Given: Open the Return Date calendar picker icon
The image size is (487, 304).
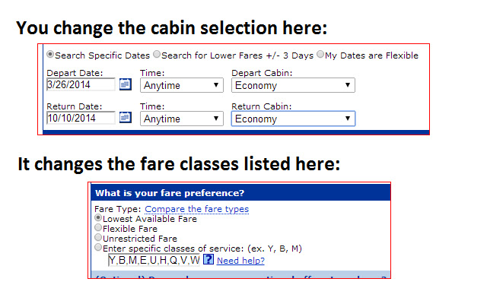Looking at the screenshot, I should pyautogui.click(x=126, y=118).
